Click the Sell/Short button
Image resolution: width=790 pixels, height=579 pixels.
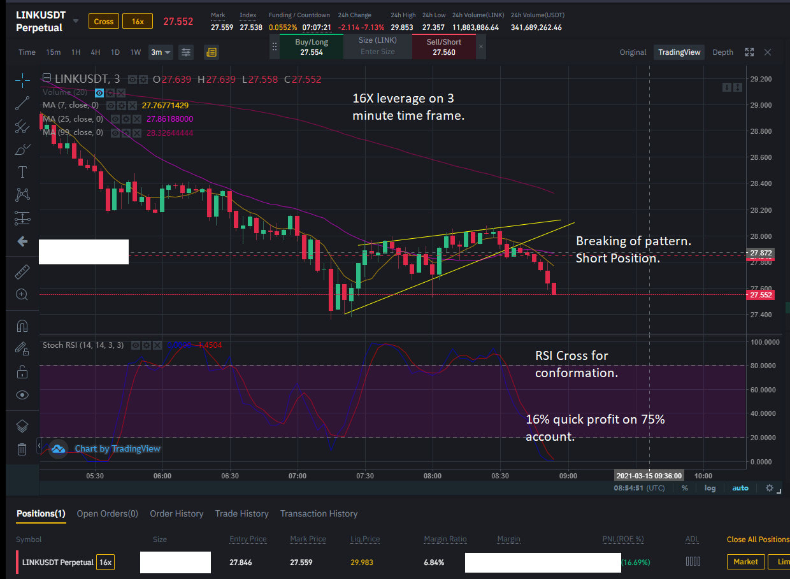coord(443,46)
